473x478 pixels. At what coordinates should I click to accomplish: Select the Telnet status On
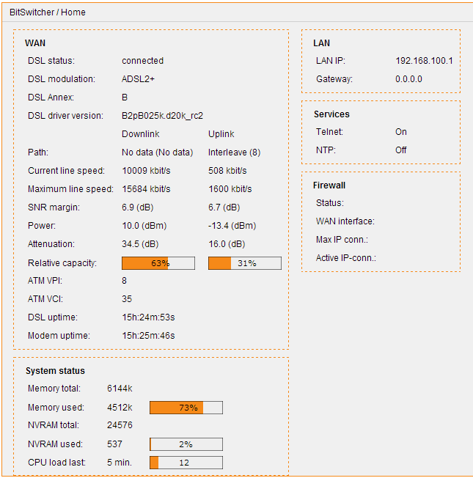tap(401, 132)
